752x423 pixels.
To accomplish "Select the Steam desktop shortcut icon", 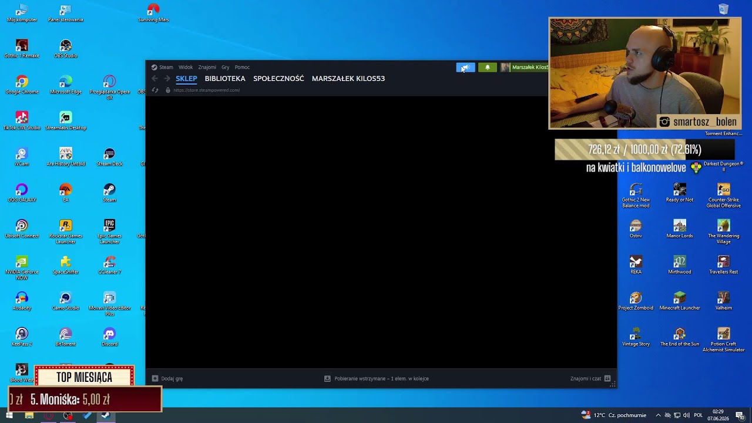I will click(109, 193).
